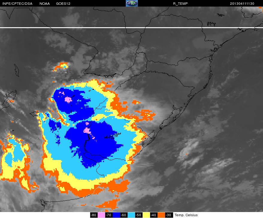Click the -70 legend value

pos(109,215)
